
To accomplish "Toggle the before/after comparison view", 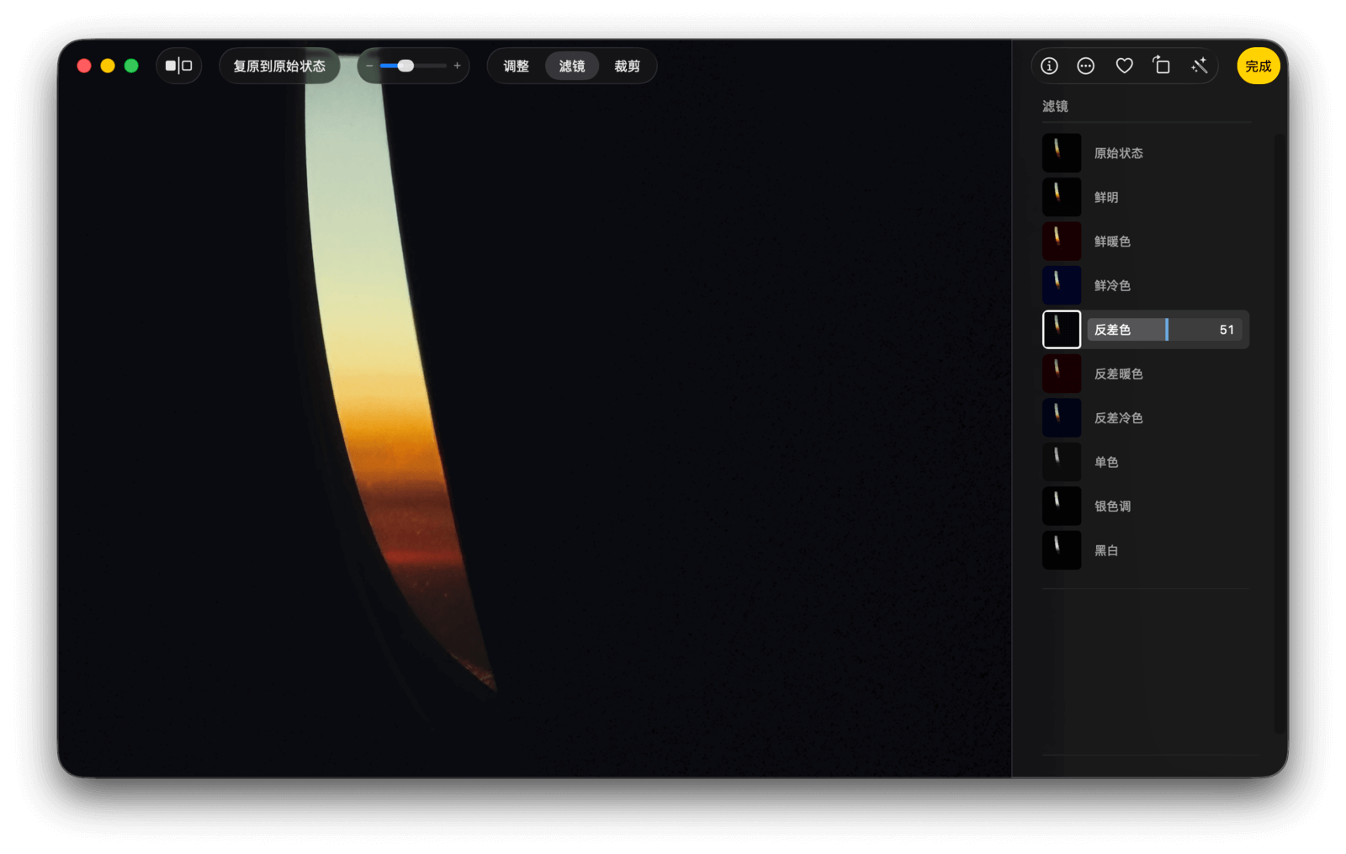I will coord(178,66).
